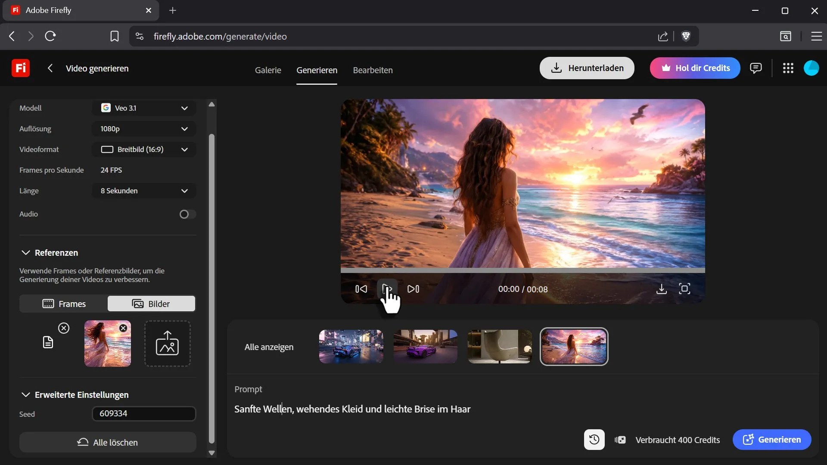The image size is (827, 465).
Task: Click the video progress bar
Action: pyautogui.click(x=523, y=270)
